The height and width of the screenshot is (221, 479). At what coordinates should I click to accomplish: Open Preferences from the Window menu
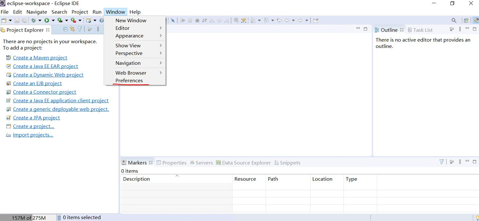tap(135, 81)
